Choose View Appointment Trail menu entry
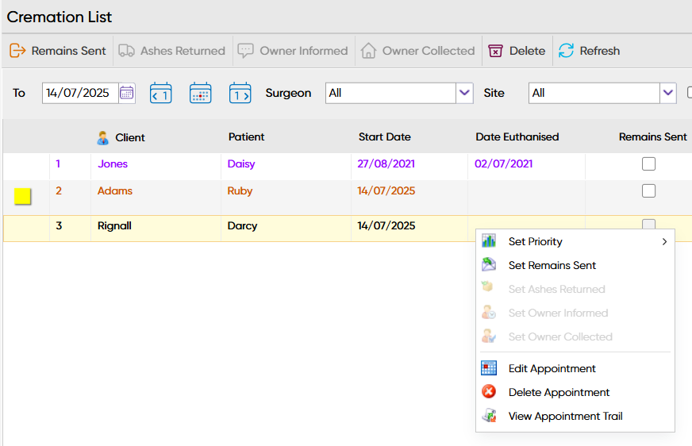Screen dimensions: 692x446 [x=575, y=416]
